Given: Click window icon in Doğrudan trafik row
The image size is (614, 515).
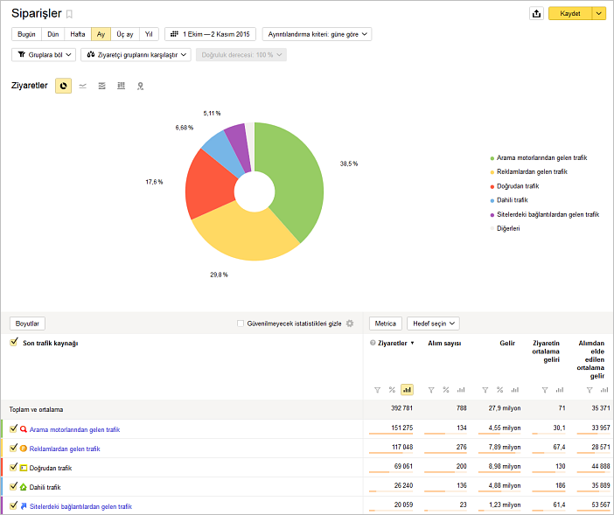Looking at the screenshot, I should pyautogui.click(x=24, y=468).
